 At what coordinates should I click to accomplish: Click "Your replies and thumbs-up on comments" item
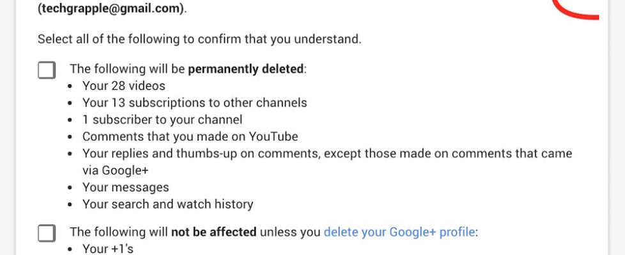327,154
